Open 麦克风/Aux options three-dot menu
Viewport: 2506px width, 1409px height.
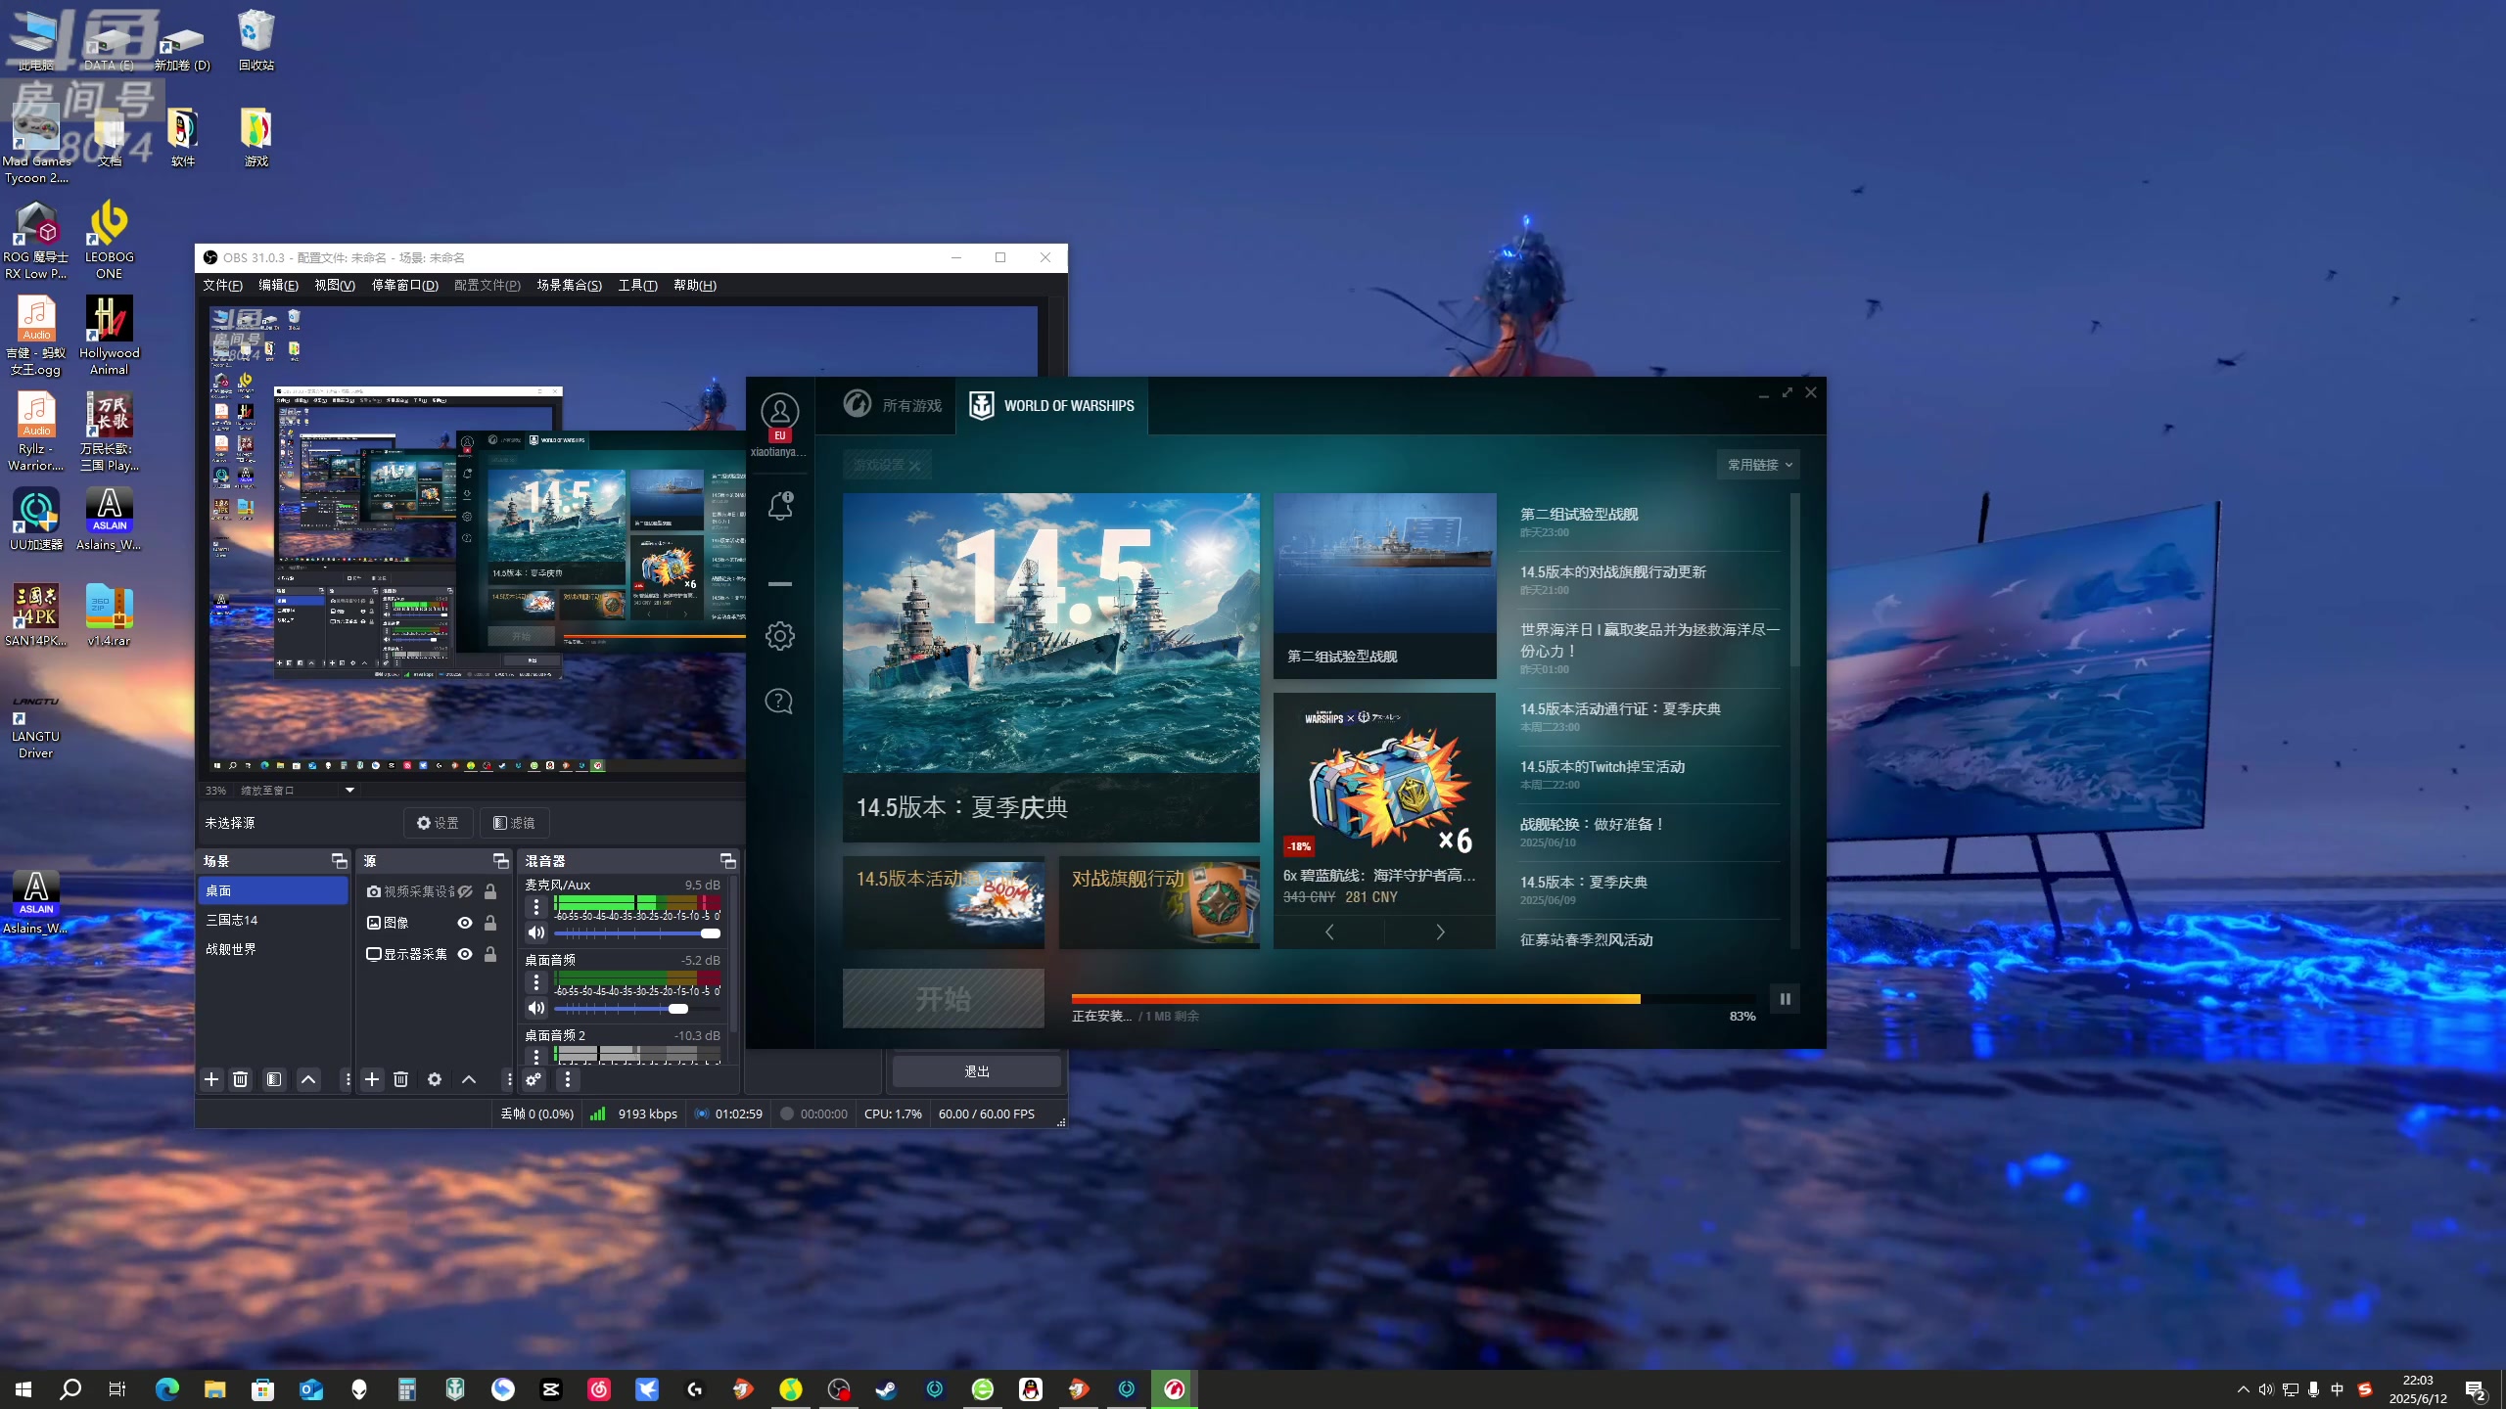(x=536, y=907)
